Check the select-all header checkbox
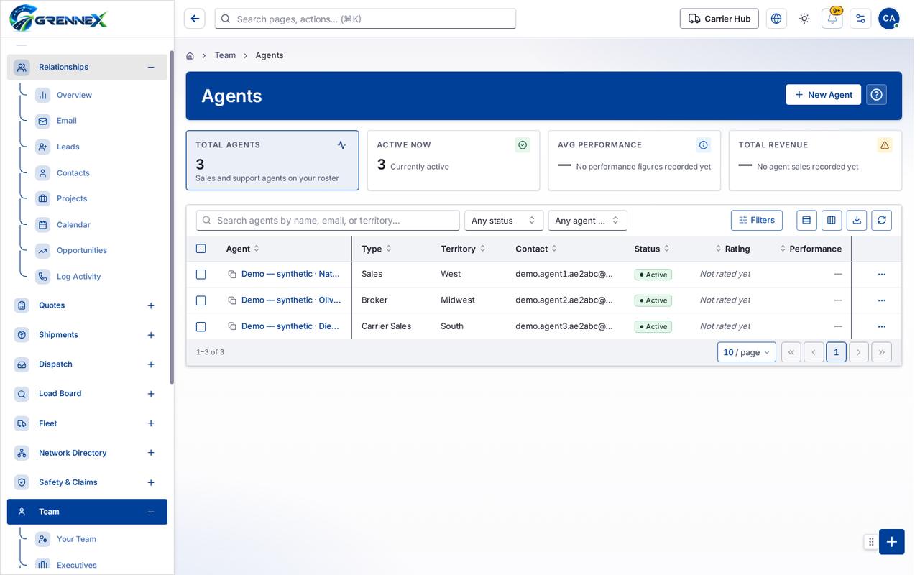920x575 pixels. click(201, 249)
